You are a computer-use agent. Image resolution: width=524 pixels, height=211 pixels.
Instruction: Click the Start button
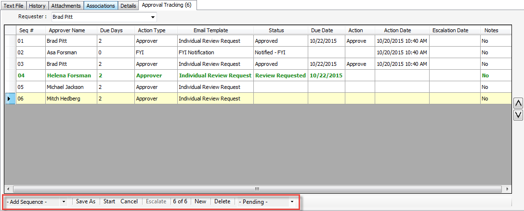(x=109, y=201)
